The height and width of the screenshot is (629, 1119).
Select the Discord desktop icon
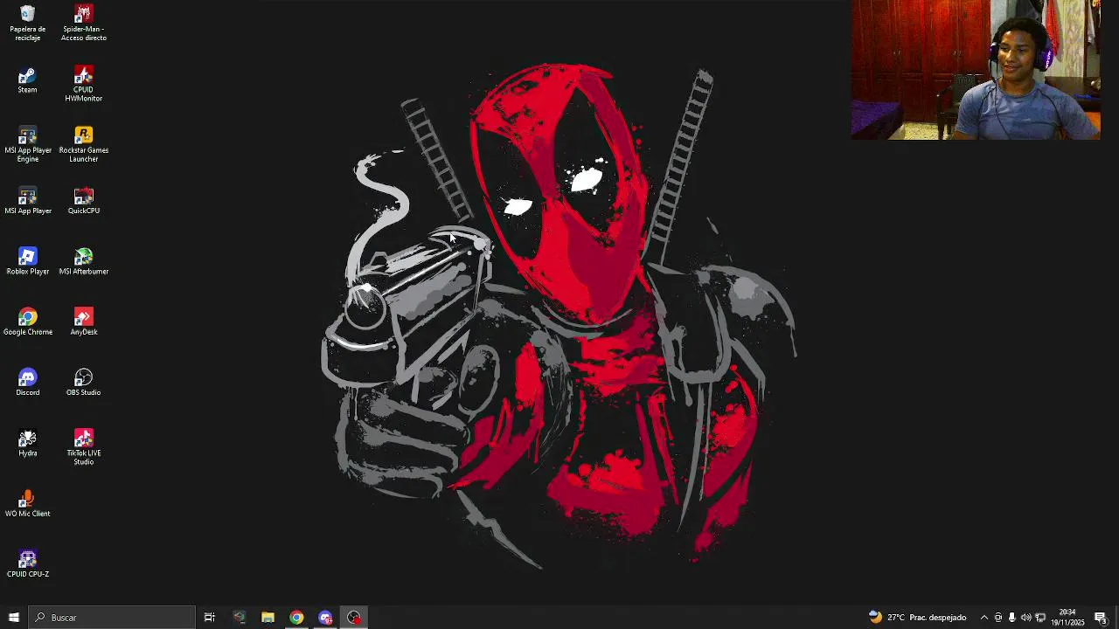[27, 382]
